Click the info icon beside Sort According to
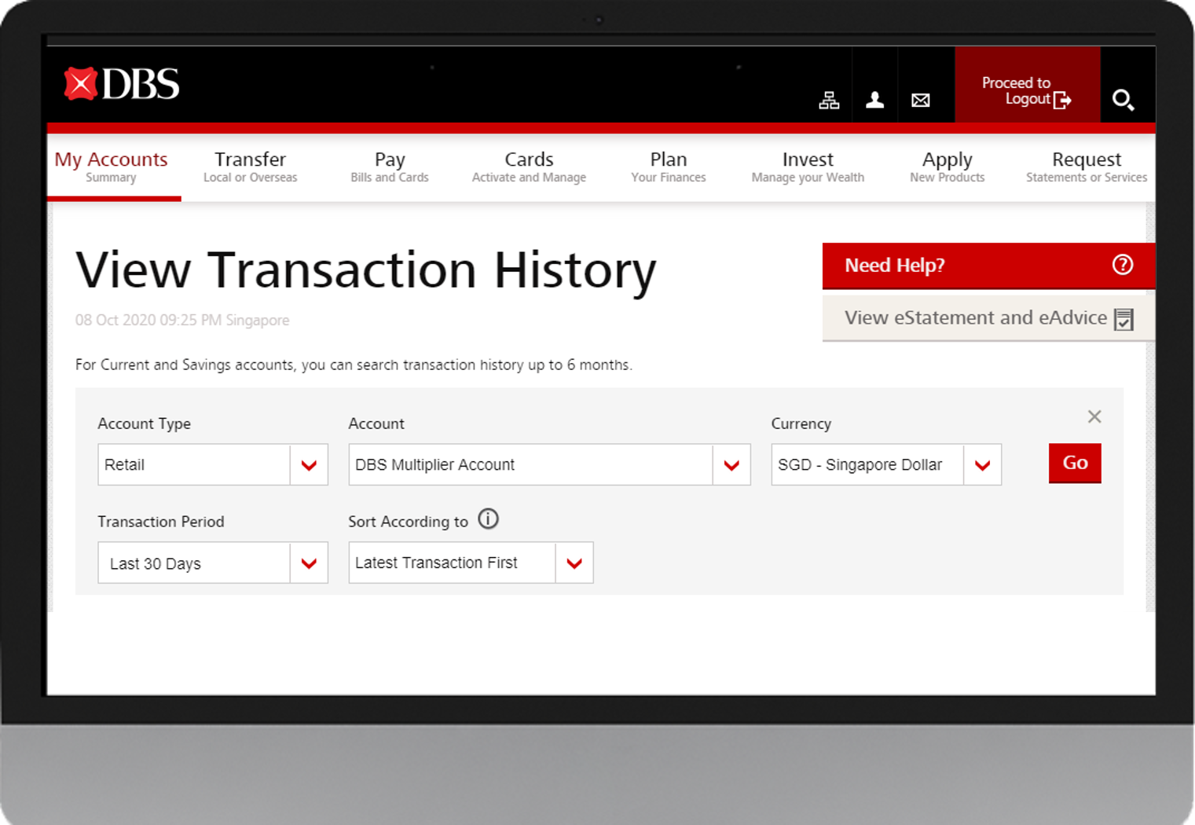 tap(488, 519)
